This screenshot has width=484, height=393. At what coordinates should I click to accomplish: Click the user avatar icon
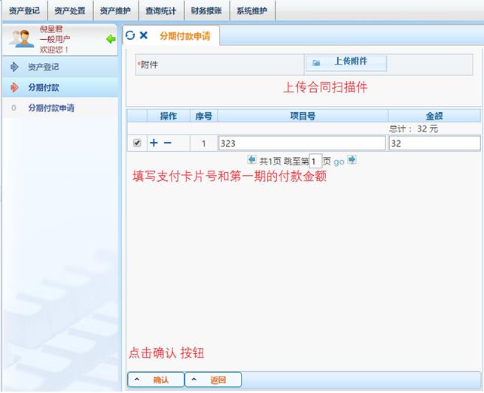[21, 39]
